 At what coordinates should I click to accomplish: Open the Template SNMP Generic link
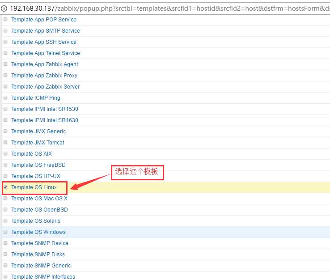click(41, 266)
